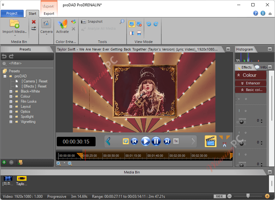Screen dimensions: 275x200
Task: Click the Activate color enhancer butterfly icon
Action: point(62,24)
